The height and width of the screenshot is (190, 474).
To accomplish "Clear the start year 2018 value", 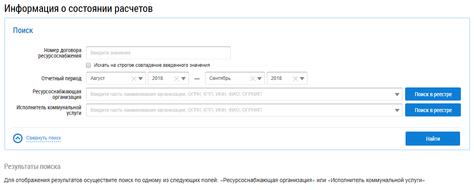I will (x=177, y=78).
